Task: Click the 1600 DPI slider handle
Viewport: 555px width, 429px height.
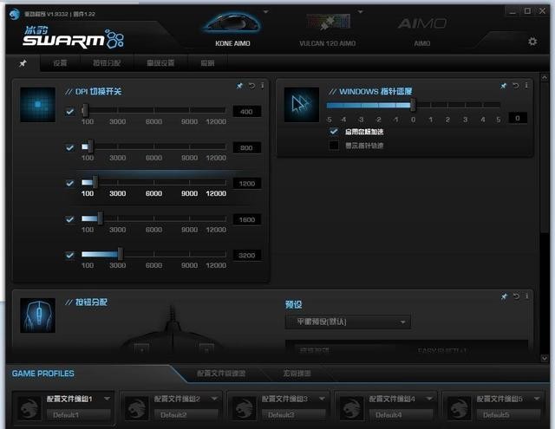Action: click(101, 218)
